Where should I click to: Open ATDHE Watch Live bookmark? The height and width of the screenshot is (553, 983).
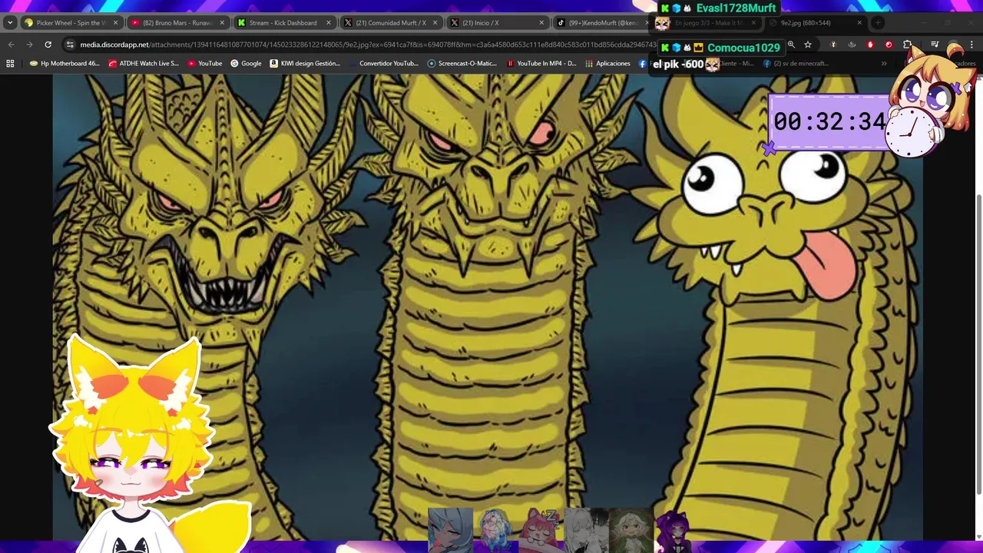click(144, 64)
